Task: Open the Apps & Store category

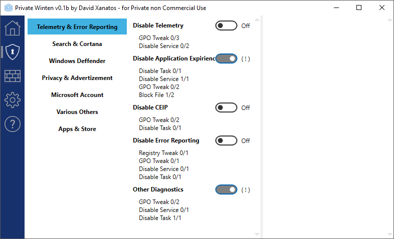Action: (77, 129)
